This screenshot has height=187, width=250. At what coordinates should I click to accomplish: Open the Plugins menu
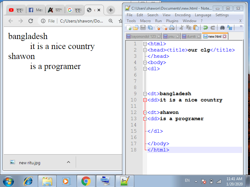pos(172,21)
